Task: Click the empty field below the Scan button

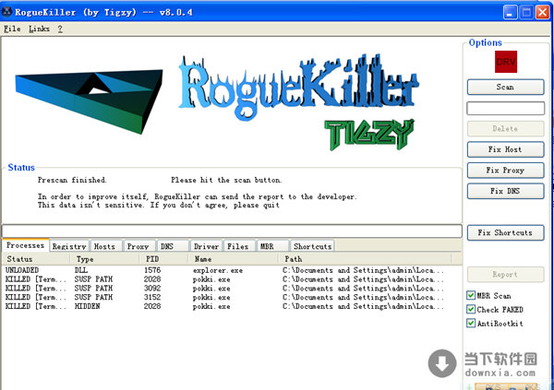Action: (505, 108)
